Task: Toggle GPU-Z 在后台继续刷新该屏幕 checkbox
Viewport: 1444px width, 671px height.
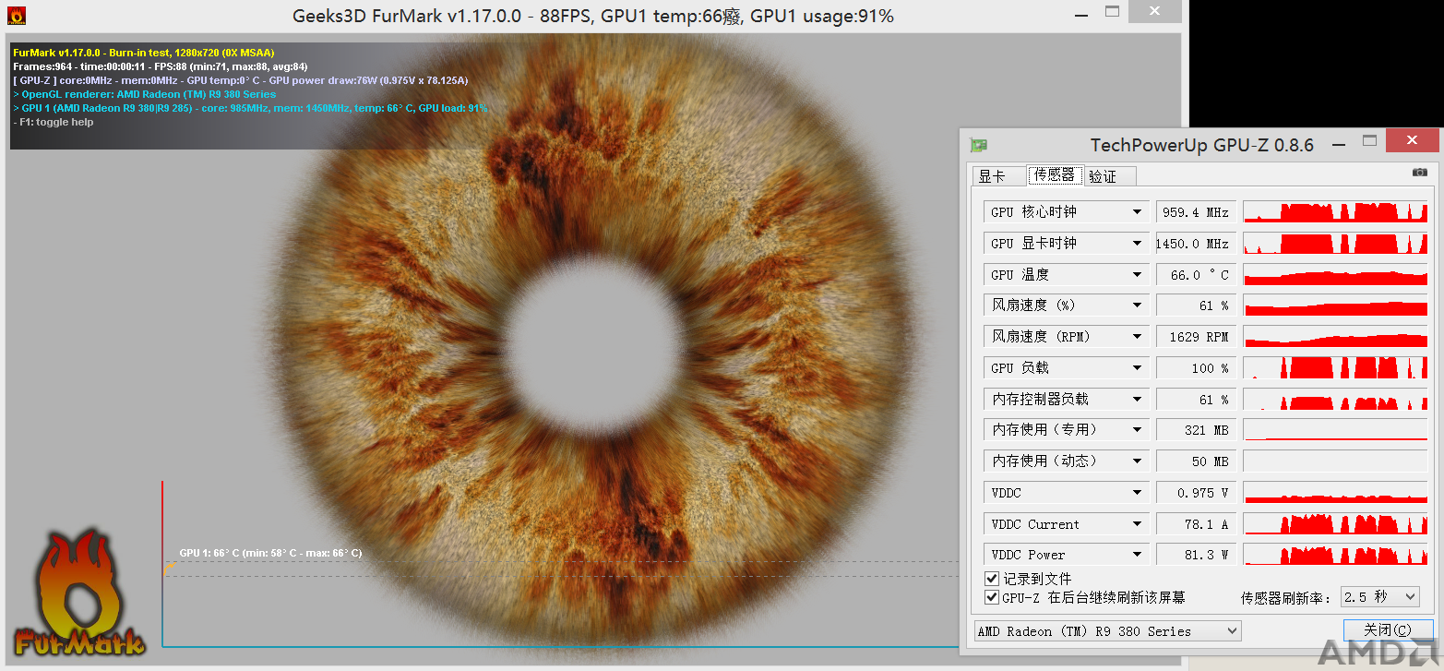Action: [x=992, y=597]
